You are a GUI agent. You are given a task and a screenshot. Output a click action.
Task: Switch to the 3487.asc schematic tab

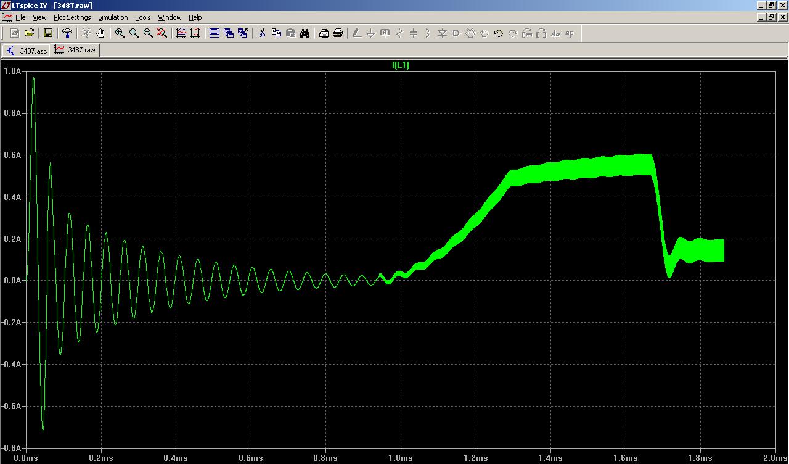(27, 51)
